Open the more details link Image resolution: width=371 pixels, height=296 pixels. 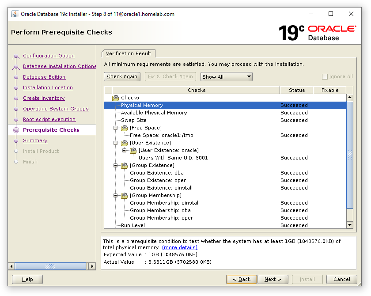tap(180, 247)
